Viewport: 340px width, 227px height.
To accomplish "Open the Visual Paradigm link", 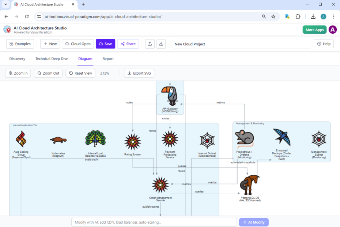I will [x=41, y=32].
